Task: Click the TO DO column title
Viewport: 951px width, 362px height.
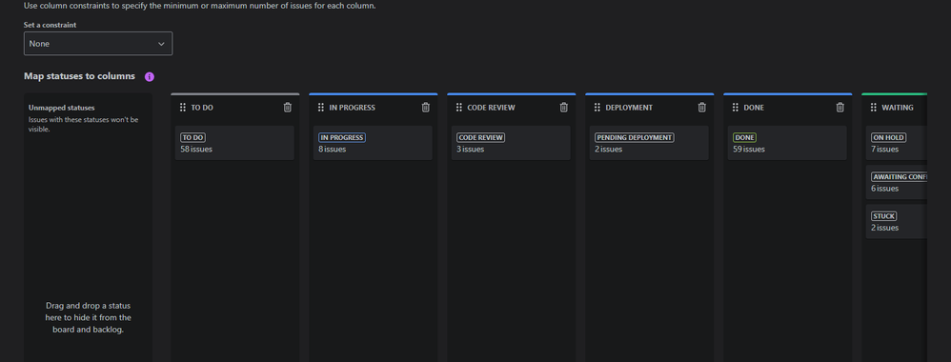Action: point(202,108)
